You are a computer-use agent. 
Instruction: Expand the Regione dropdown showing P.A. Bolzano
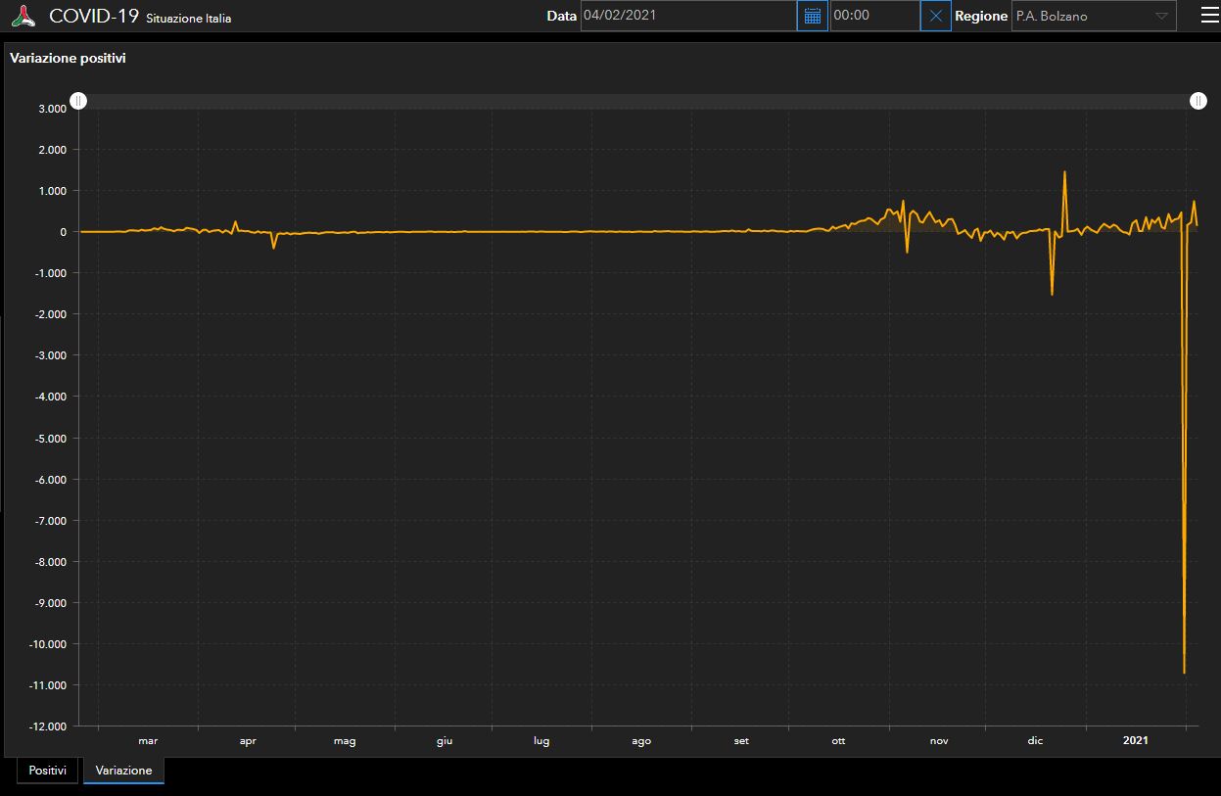1094,16
